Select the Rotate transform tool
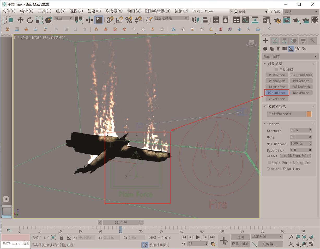320x249 pixels. (30, 20)
